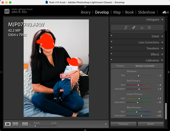The width and height of the screenshot is (170, 131).
Task: Expand the Histogram panel
Action: coord(162,20)
